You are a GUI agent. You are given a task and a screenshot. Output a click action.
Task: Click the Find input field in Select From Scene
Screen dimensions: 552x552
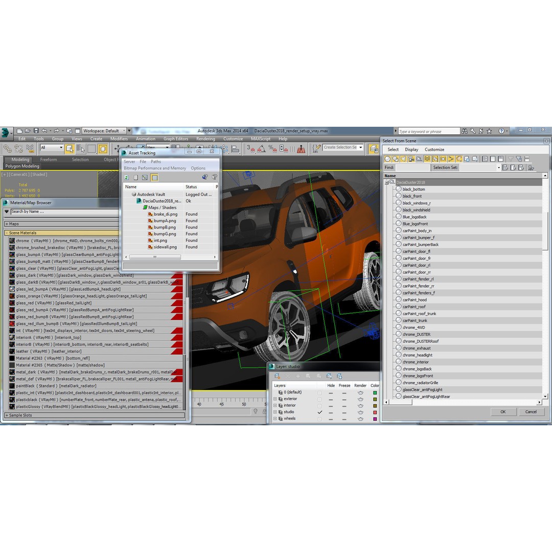[412, 168]
